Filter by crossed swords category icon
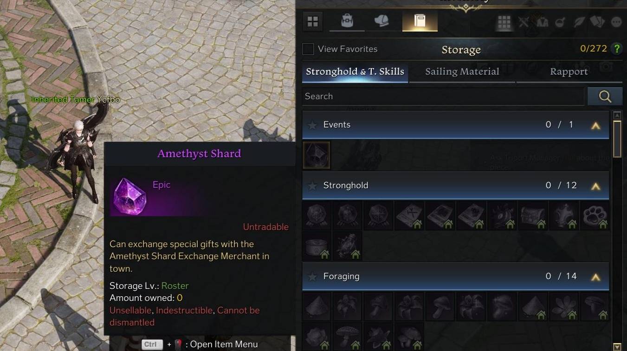Image resolution: width=627 pixels, height=351 pixels. click(x=524, y=22)
